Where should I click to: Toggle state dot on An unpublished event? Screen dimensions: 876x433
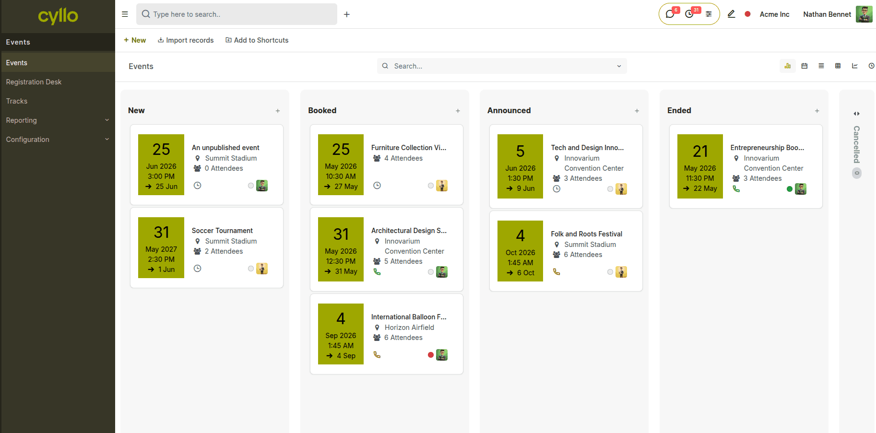[x=251, y=186]
